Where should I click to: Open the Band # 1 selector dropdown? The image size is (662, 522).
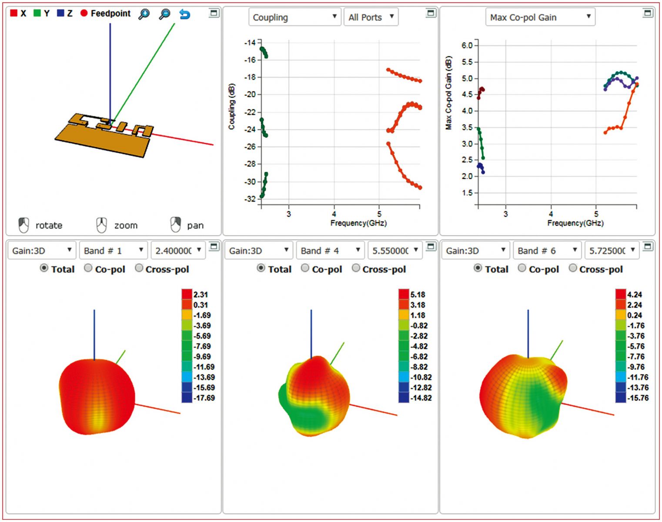coord(114,251)
